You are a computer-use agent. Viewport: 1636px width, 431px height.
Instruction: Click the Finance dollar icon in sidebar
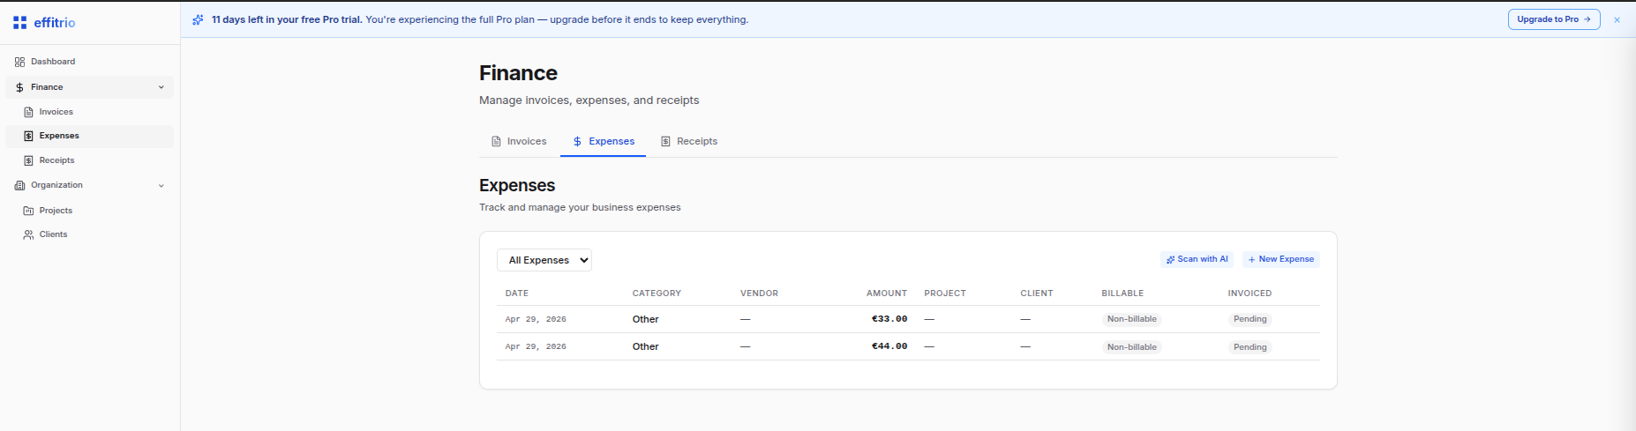click(x=19, y=87)
